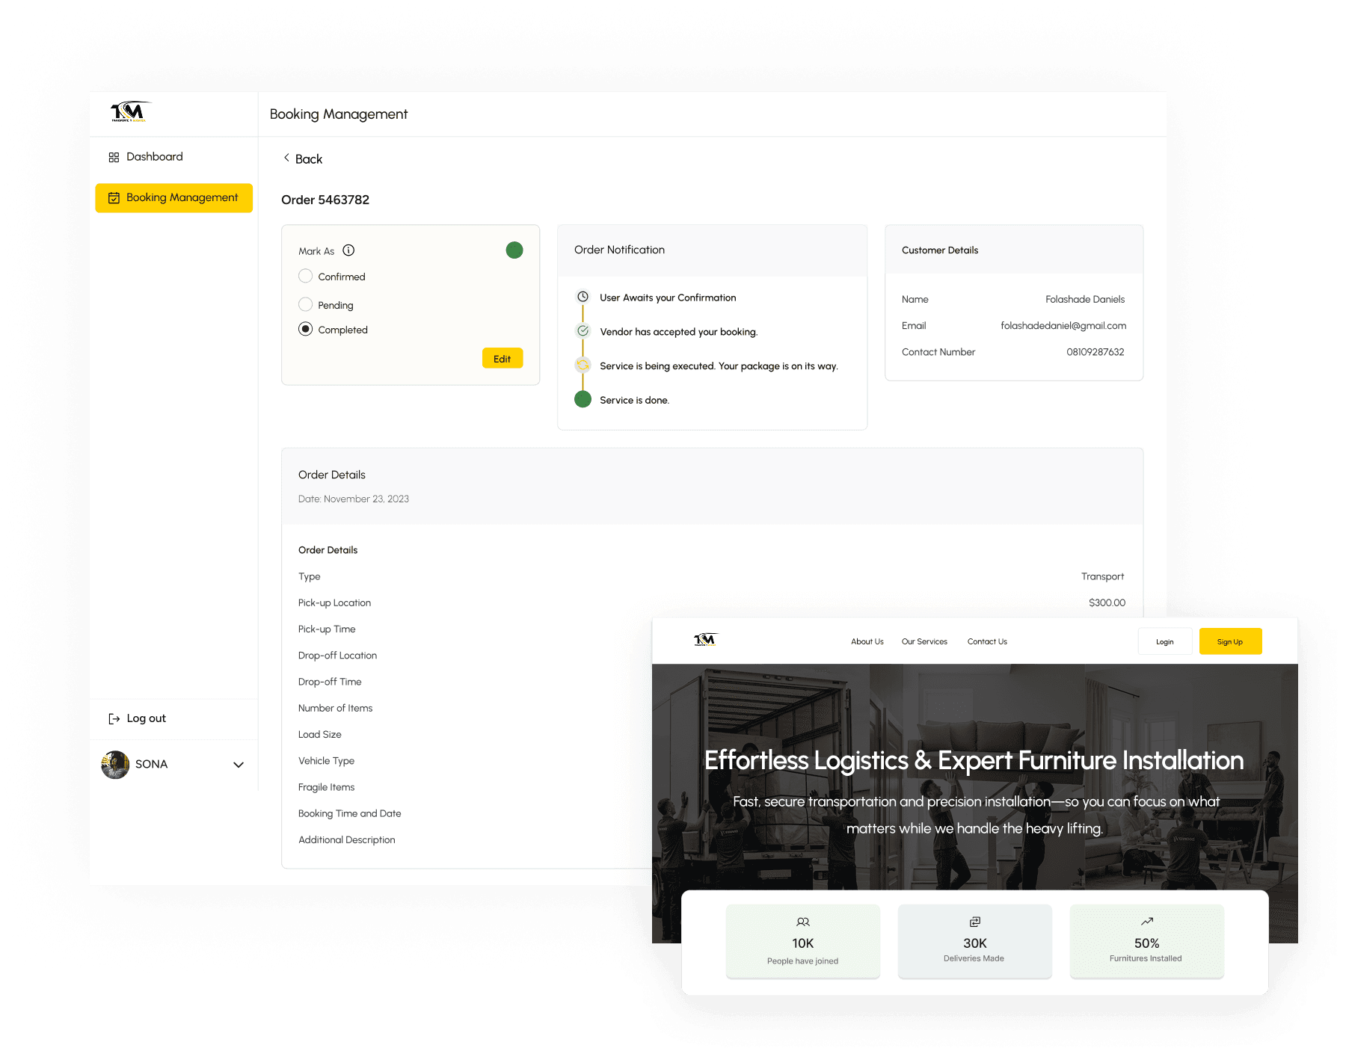
Task: Click the 50% Furnitures Installed card
Action: pos(1147,941)
